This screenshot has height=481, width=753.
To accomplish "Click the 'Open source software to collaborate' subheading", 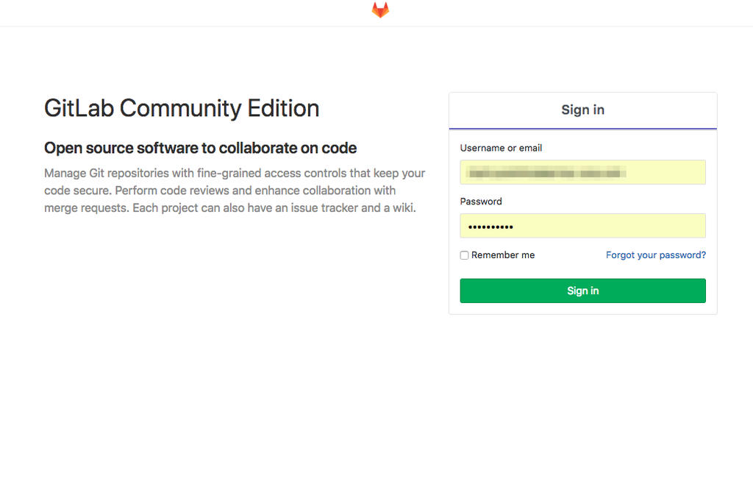I will pyautogui.click(x=200, y=148).
